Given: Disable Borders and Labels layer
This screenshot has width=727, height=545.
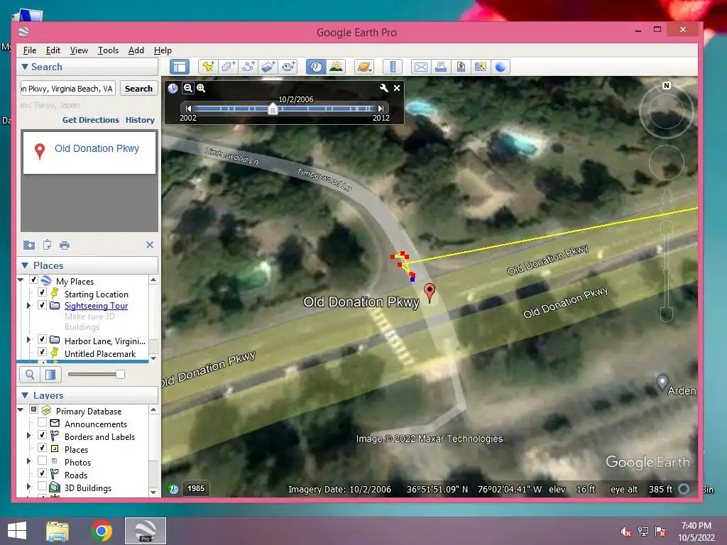Looking at the screenshot, I should point(42,435).
